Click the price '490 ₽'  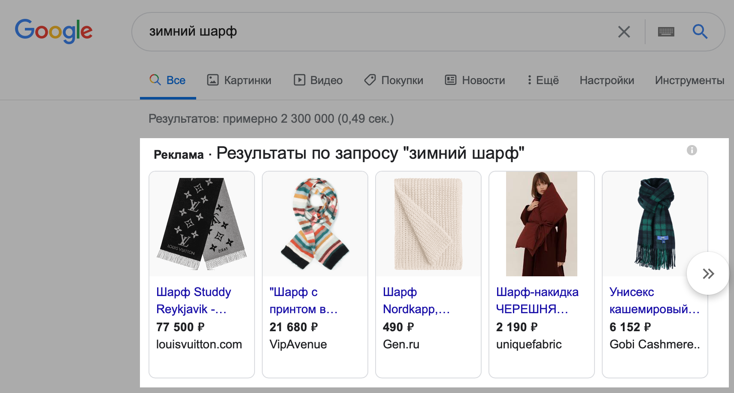pos(398,327)
